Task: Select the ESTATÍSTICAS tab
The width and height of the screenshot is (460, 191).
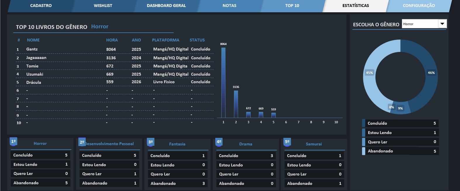Action: tap(356, 6)
